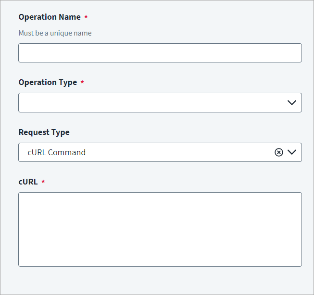
Task: Click the bold 'cURL' field label
Action: coord(28,182)
